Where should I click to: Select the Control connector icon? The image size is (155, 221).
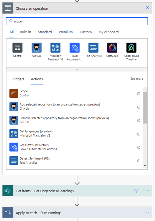17,48
